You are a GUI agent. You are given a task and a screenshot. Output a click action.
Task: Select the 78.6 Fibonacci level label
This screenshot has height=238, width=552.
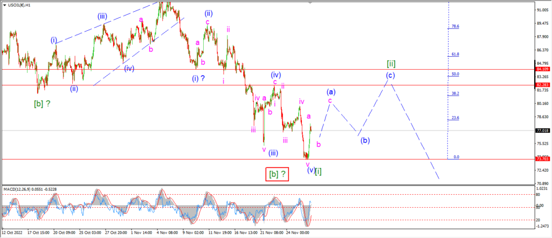coord(456,26)
